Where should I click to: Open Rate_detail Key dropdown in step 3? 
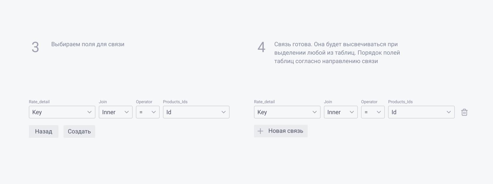pos(62,112)
